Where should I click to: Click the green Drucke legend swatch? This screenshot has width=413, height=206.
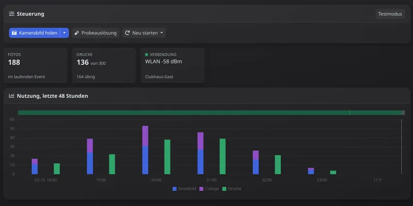point(224,188)
